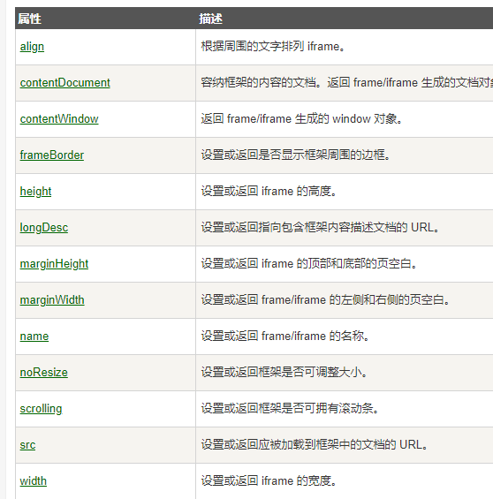Open the scrolling property link
The width and height of the screenshot is (493, 499).
pyautogui.click(x=41, y=409)
